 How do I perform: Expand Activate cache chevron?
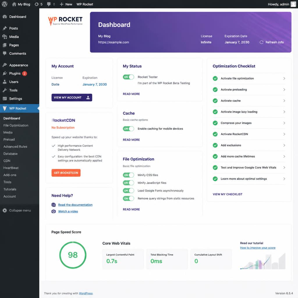click(x=284, y=101)
